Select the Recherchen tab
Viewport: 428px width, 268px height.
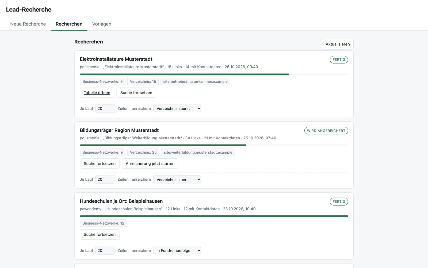[x=69, y=24]
